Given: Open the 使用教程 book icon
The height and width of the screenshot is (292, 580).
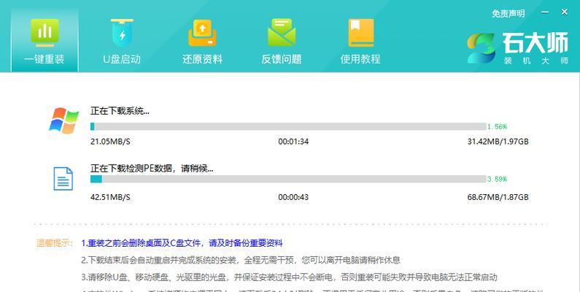Looking at the screenshot, I should 360,33.
